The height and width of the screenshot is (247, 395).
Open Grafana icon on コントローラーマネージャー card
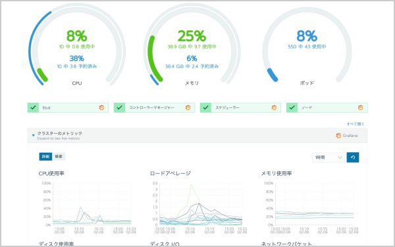point(188,107)
